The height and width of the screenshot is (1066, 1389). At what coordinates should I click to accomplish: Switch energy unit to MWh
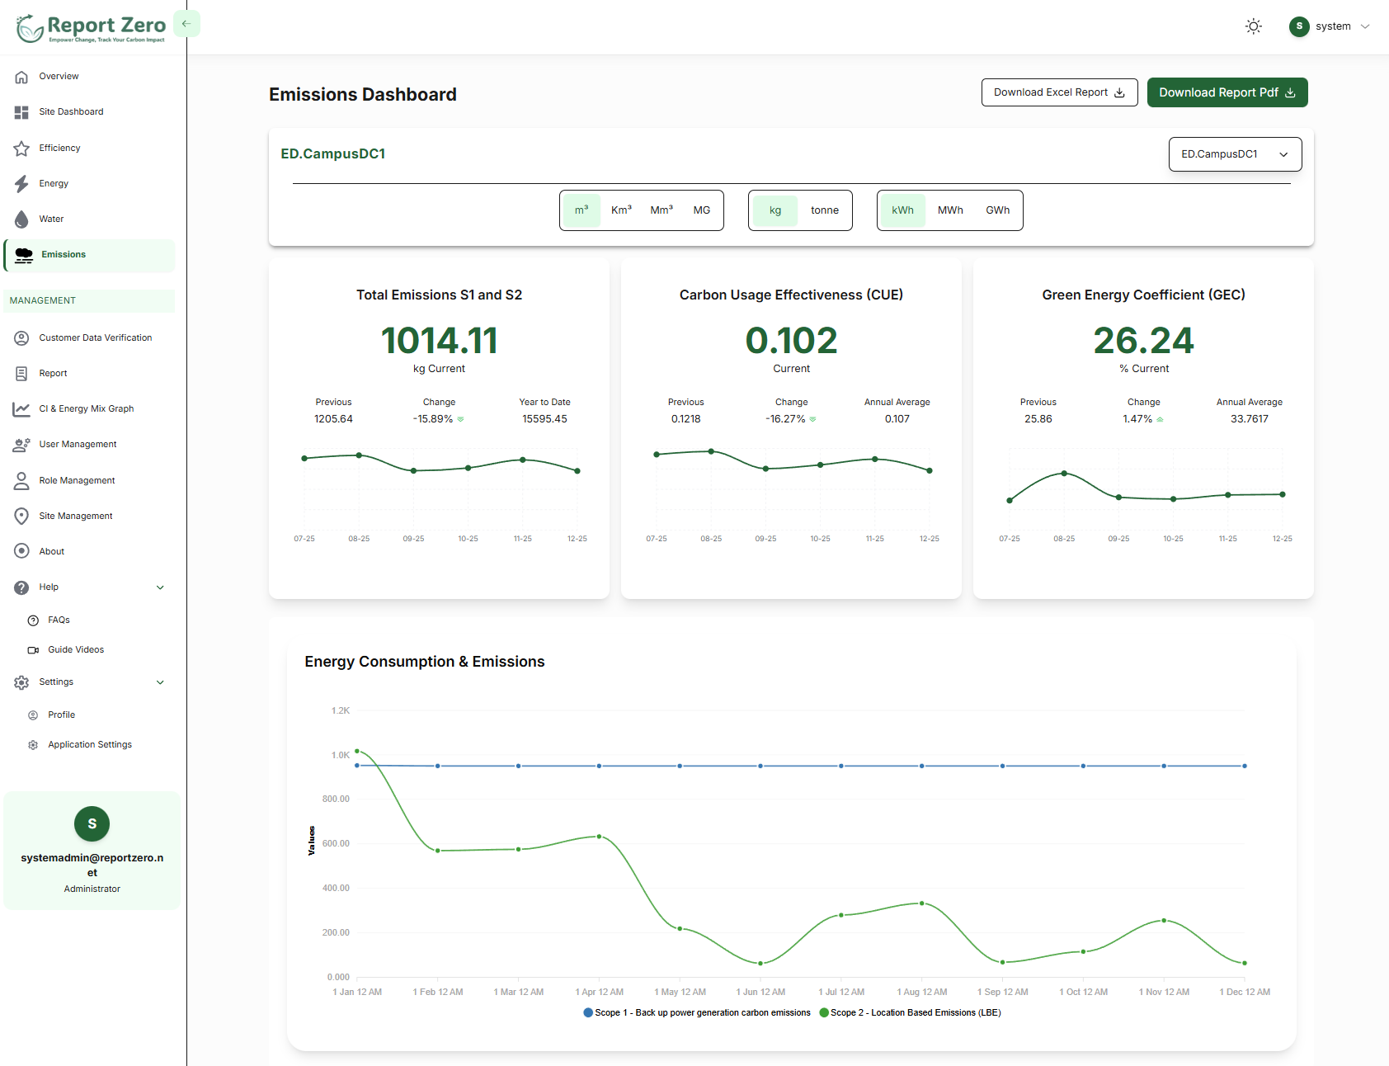pyautogui.click(x=950, y=210)
